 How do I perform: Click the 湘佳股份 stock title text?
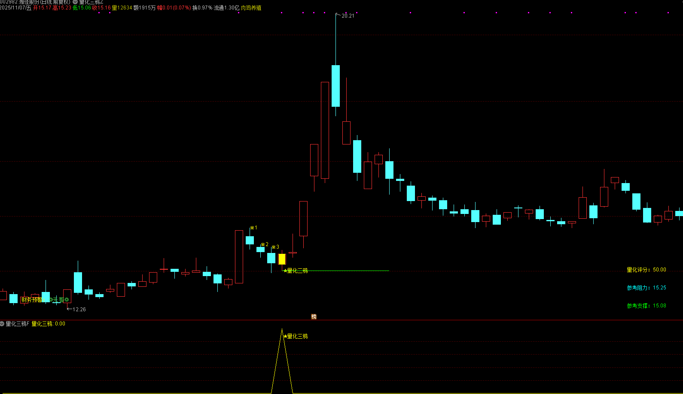point(29,2)
